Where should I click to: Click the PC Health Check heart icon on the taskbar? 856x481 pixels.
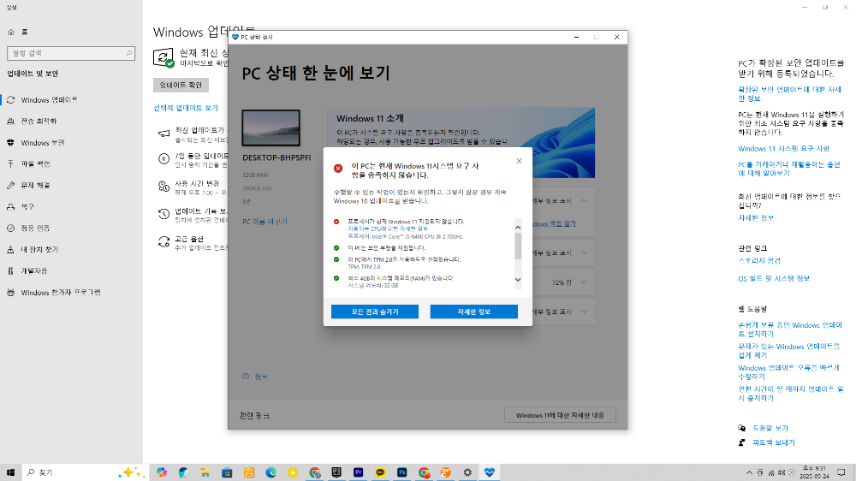point(489,472)
